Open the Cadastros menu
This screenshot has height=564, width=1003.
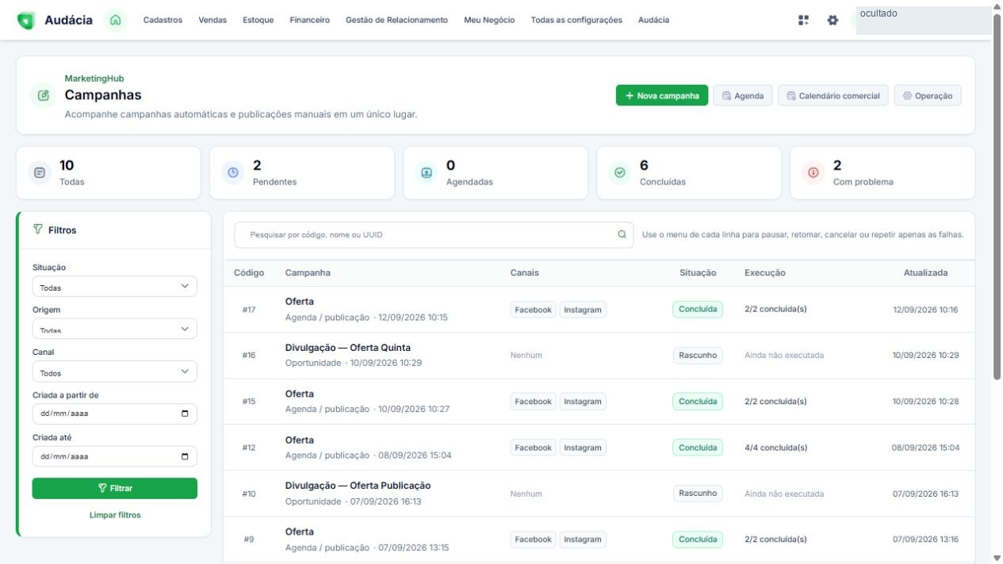163,21
